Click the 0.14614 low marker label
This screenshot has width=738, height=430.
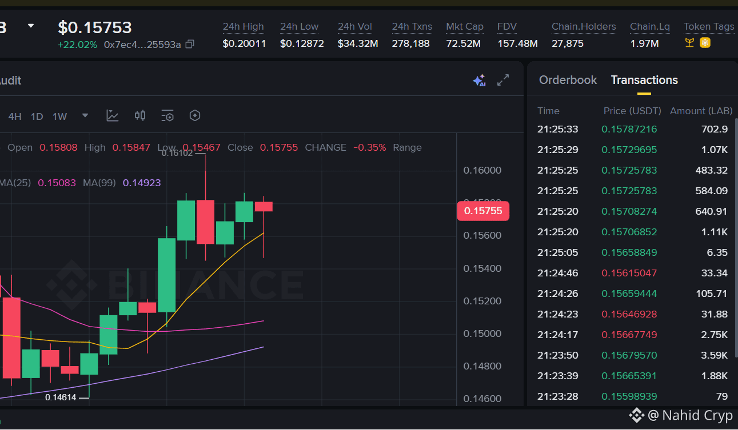[x=61, y=397]
